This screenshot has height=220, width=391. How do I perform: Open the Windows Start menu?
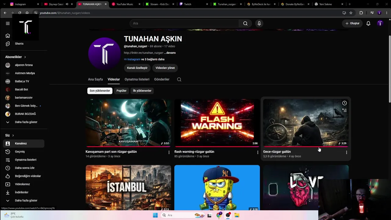tap(155, 215)
